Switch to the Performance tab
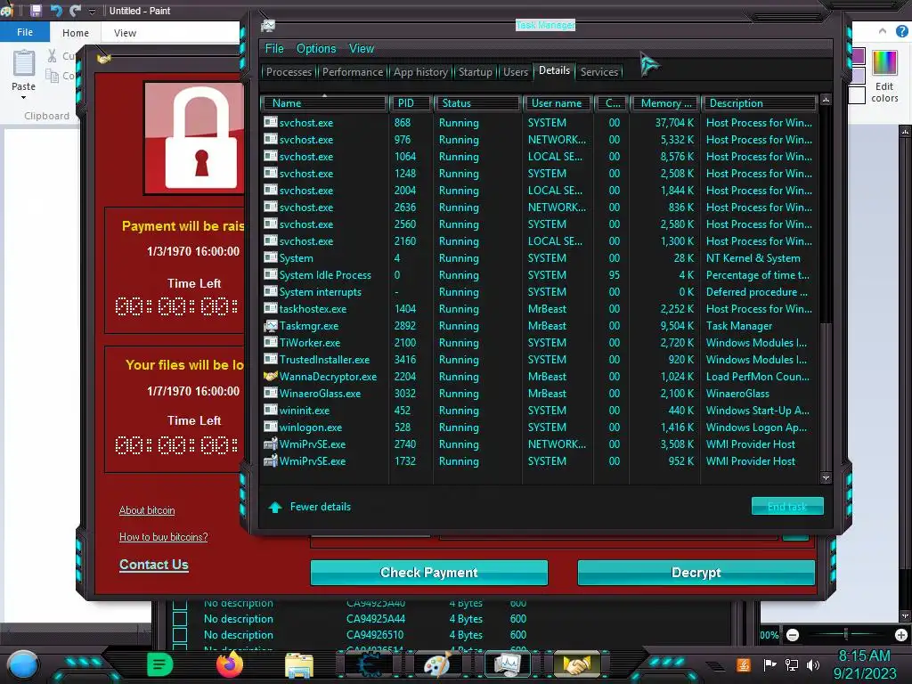 (x=353, y=72)
